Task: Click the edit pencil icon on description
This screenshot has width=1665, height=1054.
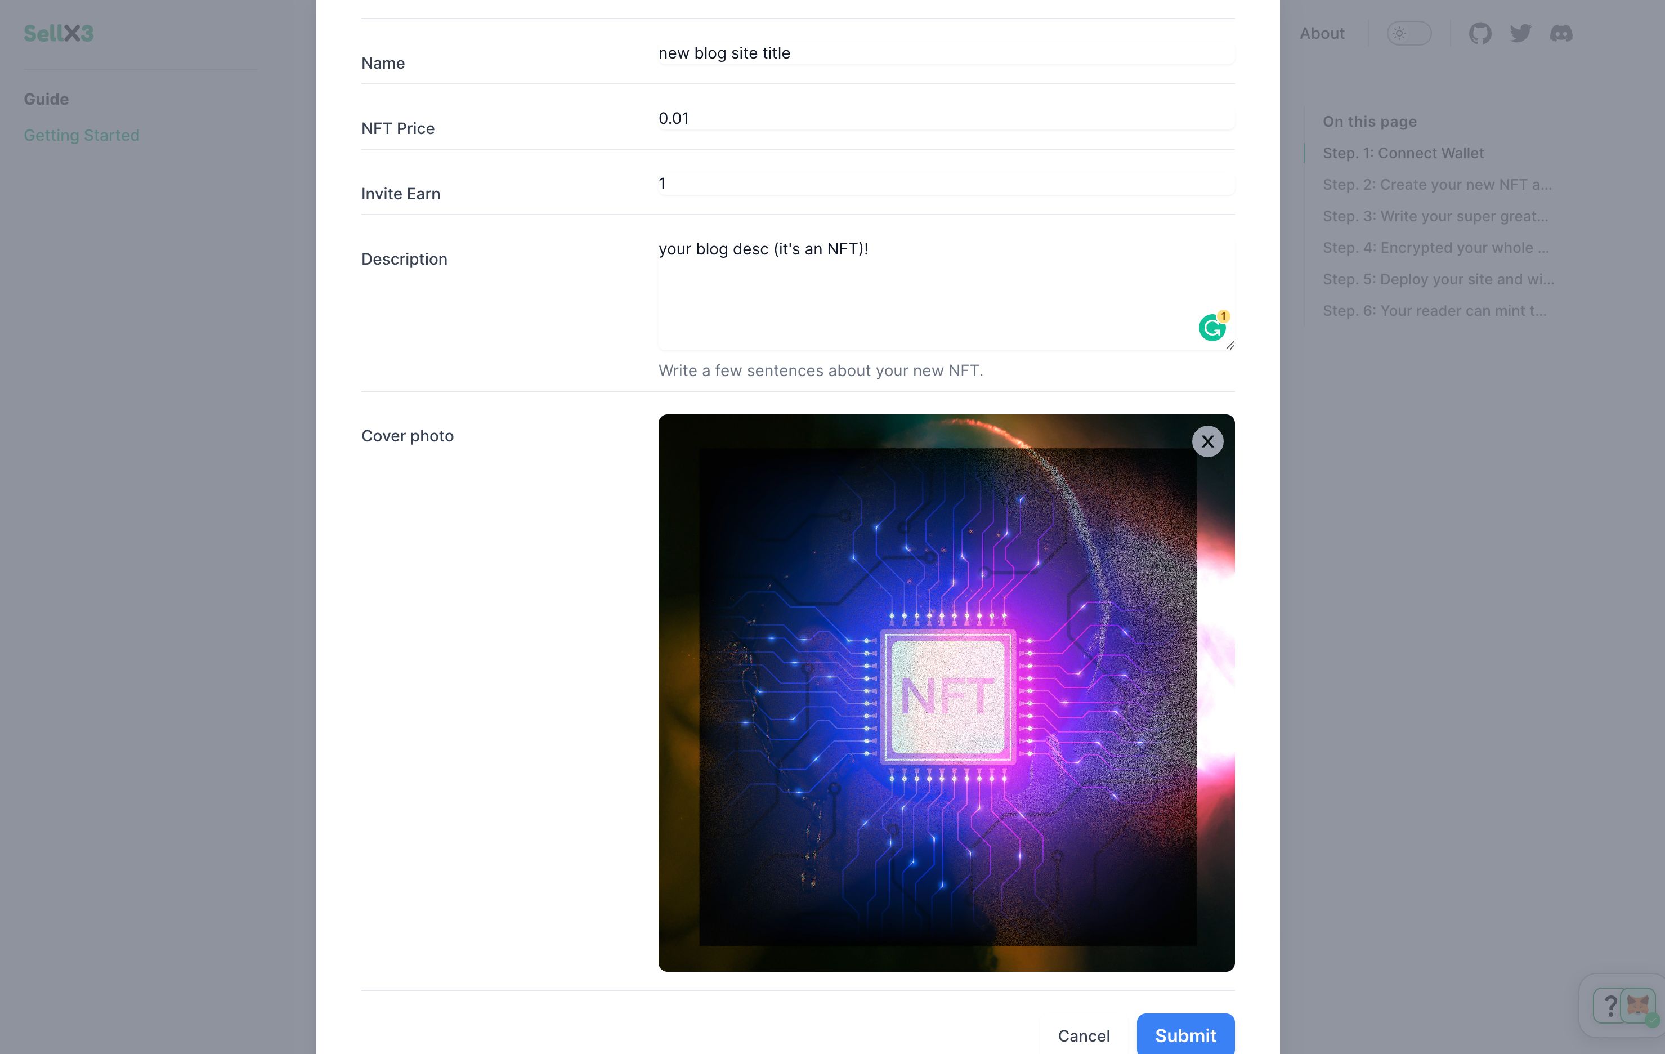Action: coord(1228,343)
